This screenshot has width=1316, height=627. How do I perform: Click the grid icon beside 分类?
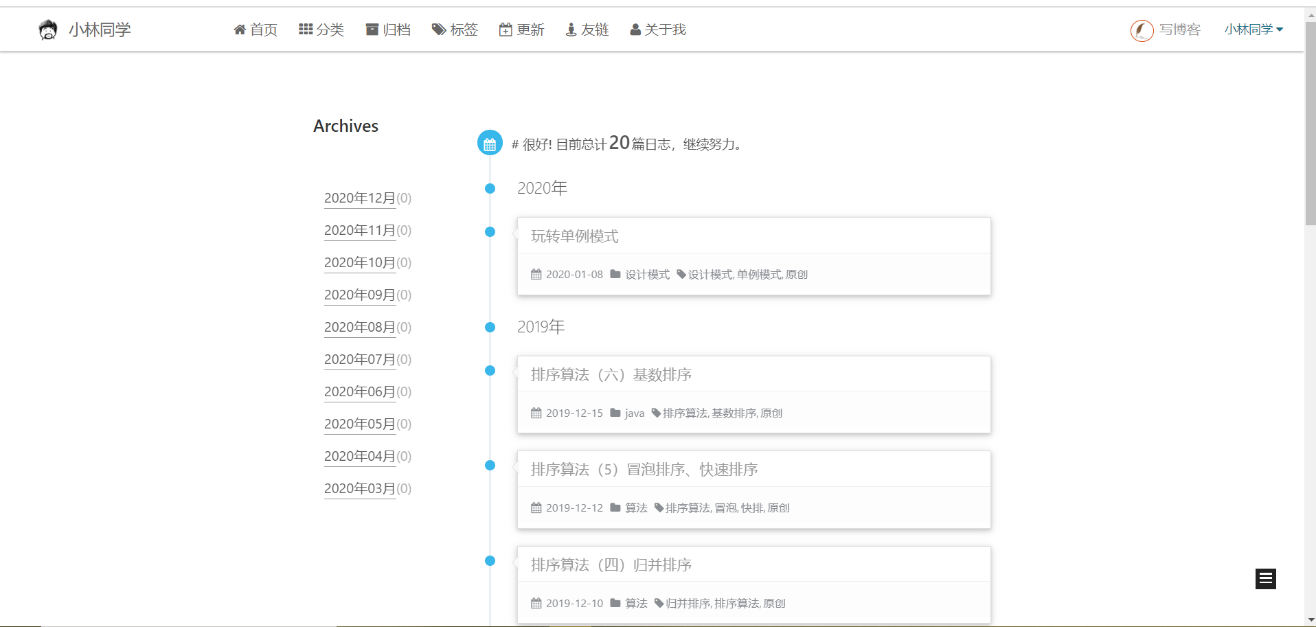pyautogui.click(x=306, y=30)
